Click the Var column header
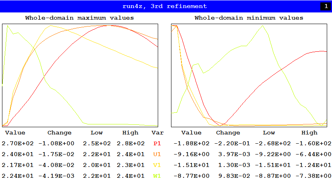 [157, 132]
